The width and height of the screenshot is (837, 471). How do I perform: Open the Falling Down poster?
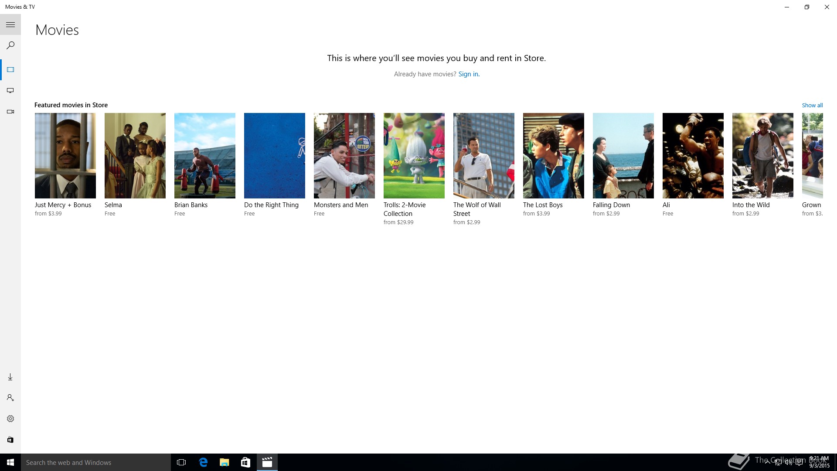623,156
